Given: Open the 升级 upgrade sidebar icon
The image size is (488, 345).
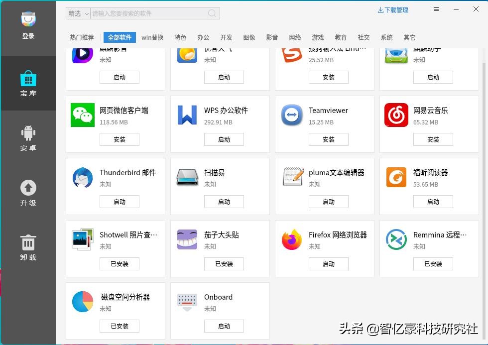Looking at the screenshot, I should 28,192.
